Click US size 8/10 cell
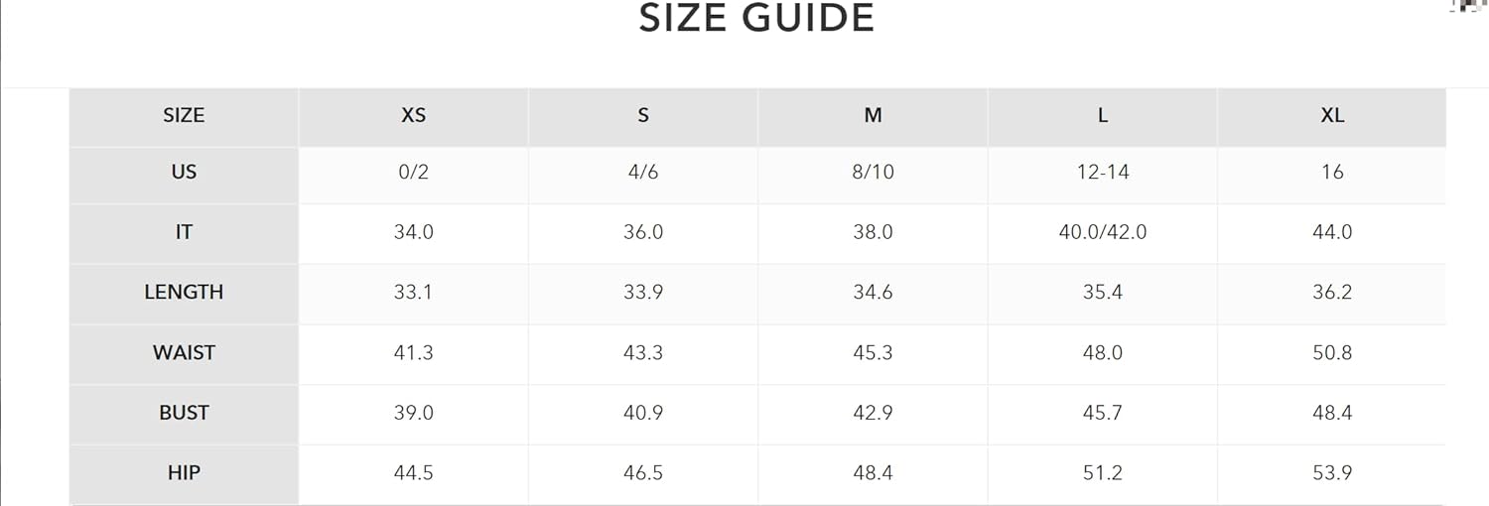 coord(873,172)
